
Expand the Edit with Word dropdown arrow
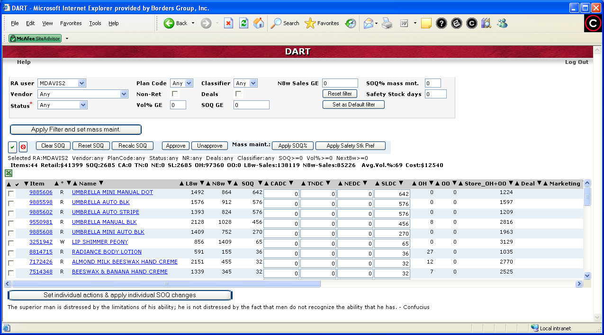[415, 23]
